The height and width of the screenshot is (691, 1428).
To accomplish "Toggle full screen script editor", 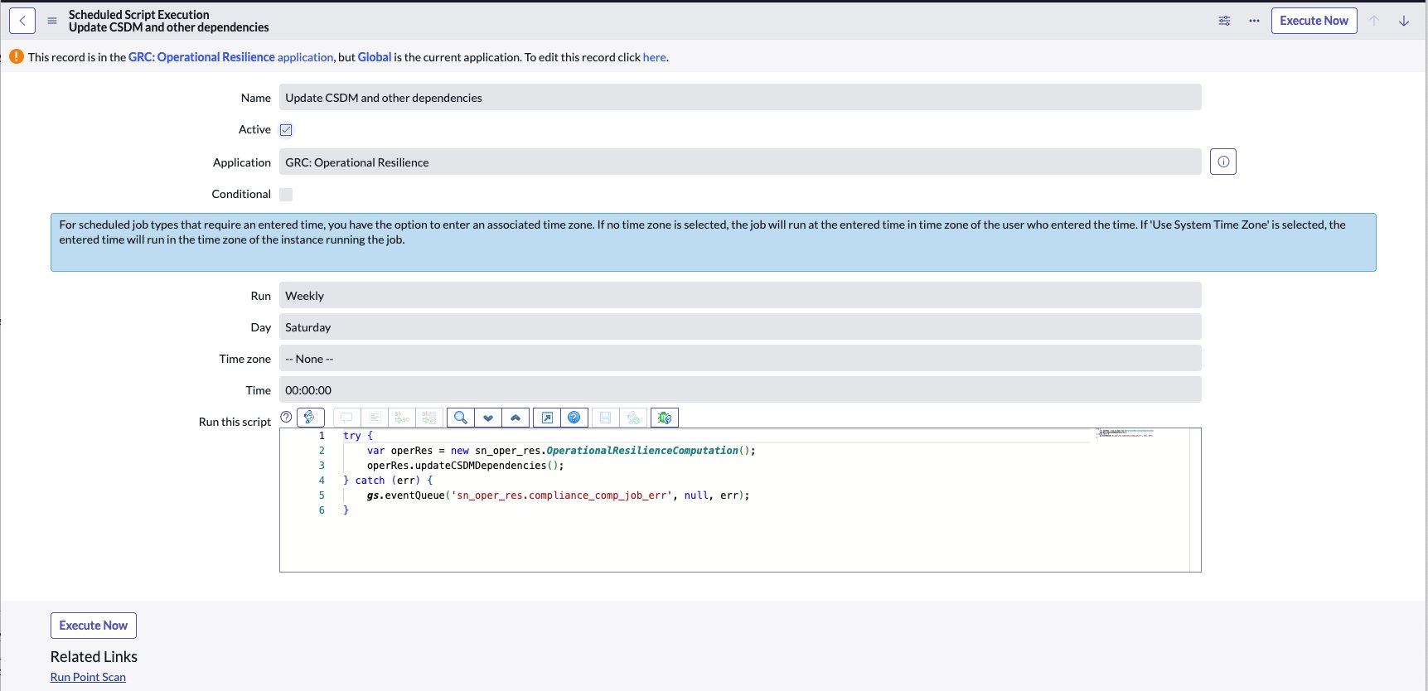I will click(x=547, y=418).
